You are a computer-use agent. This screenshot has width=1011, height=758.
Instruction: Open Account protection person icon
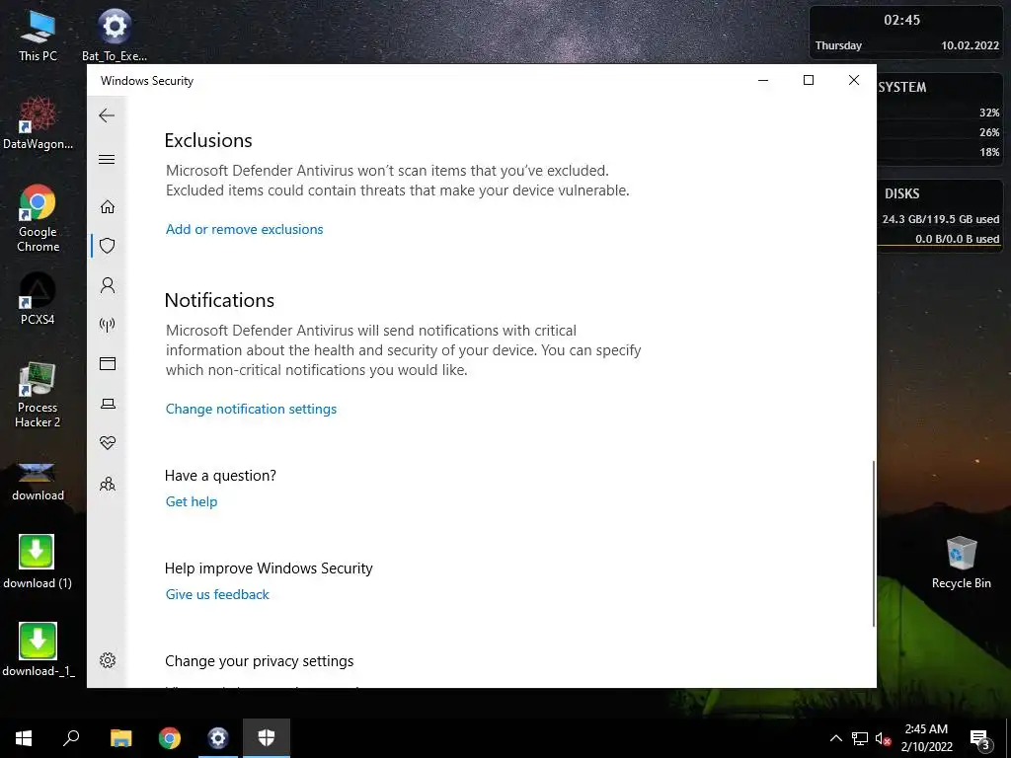(108, 285)
